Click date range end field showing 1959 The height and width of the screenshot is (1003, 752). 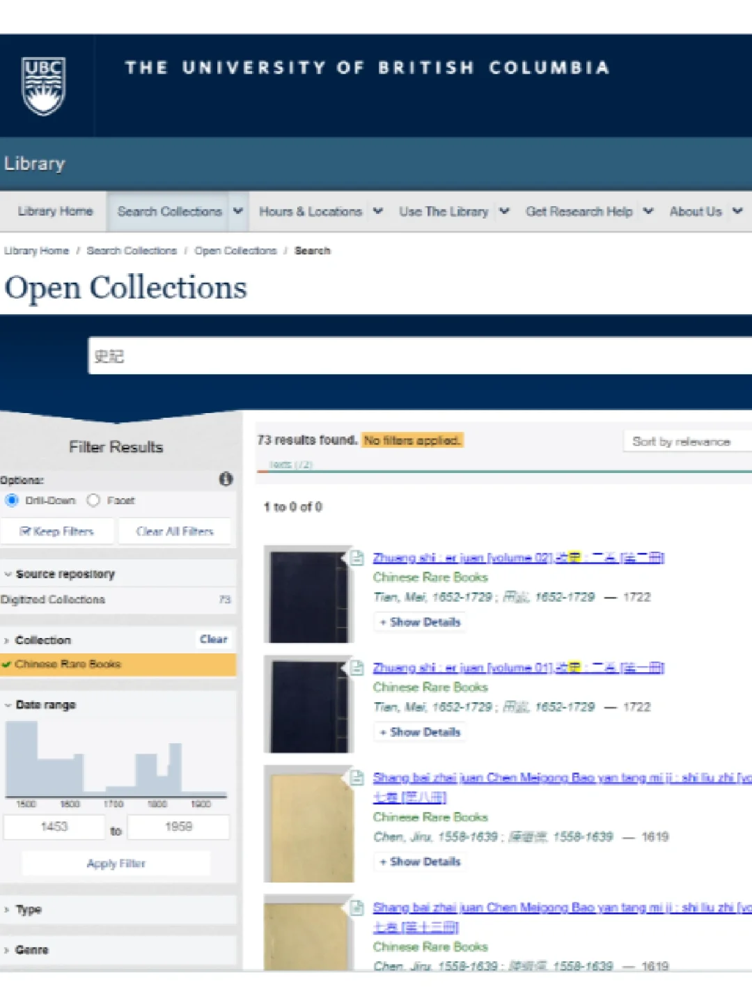[178, 827]
